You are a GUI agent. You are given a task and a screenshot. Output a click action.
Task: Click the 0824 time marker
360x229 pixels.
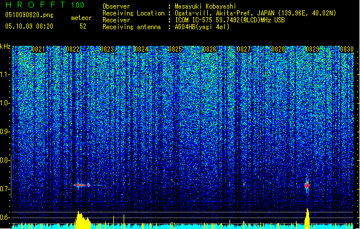click(x=141, y=49)
